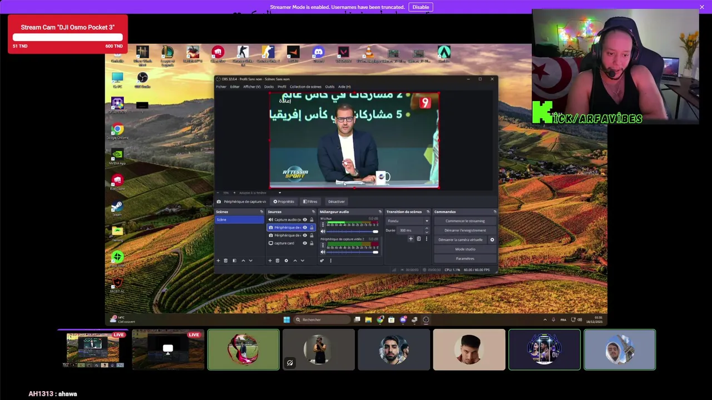Select first LIVE screen-share thumbnail
Viewport: 712px width, 400px height.
point(93,350)
